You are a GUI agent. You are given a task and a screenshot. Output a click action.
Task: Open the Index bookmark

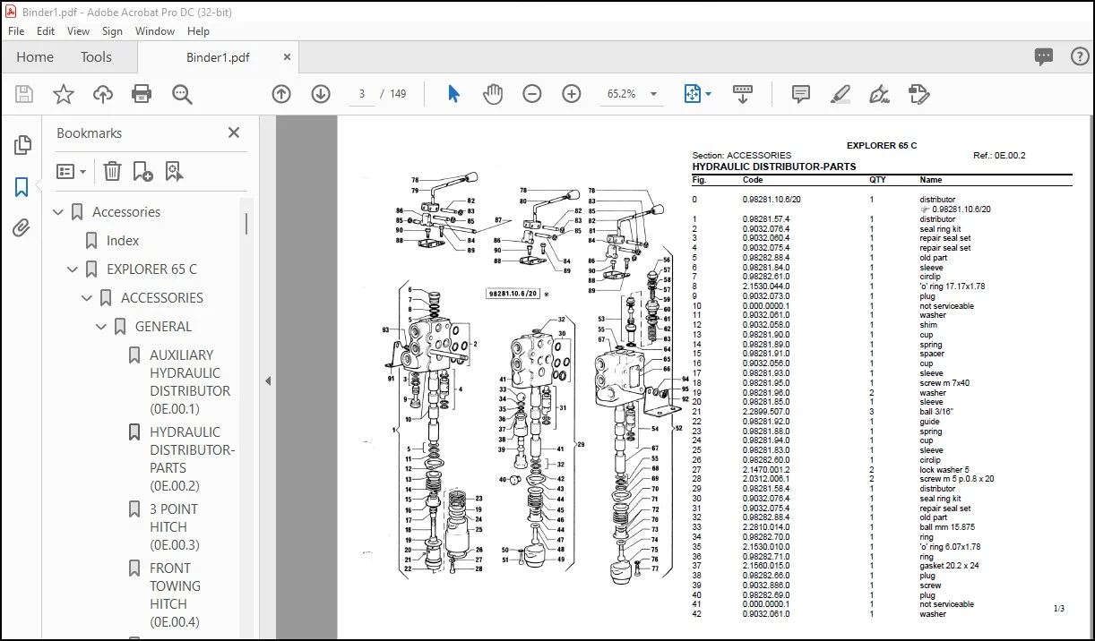pos(123,241)
